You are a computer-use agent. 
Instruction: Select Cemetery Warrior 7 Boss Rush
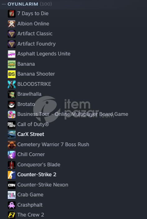[x=53, y=145]
